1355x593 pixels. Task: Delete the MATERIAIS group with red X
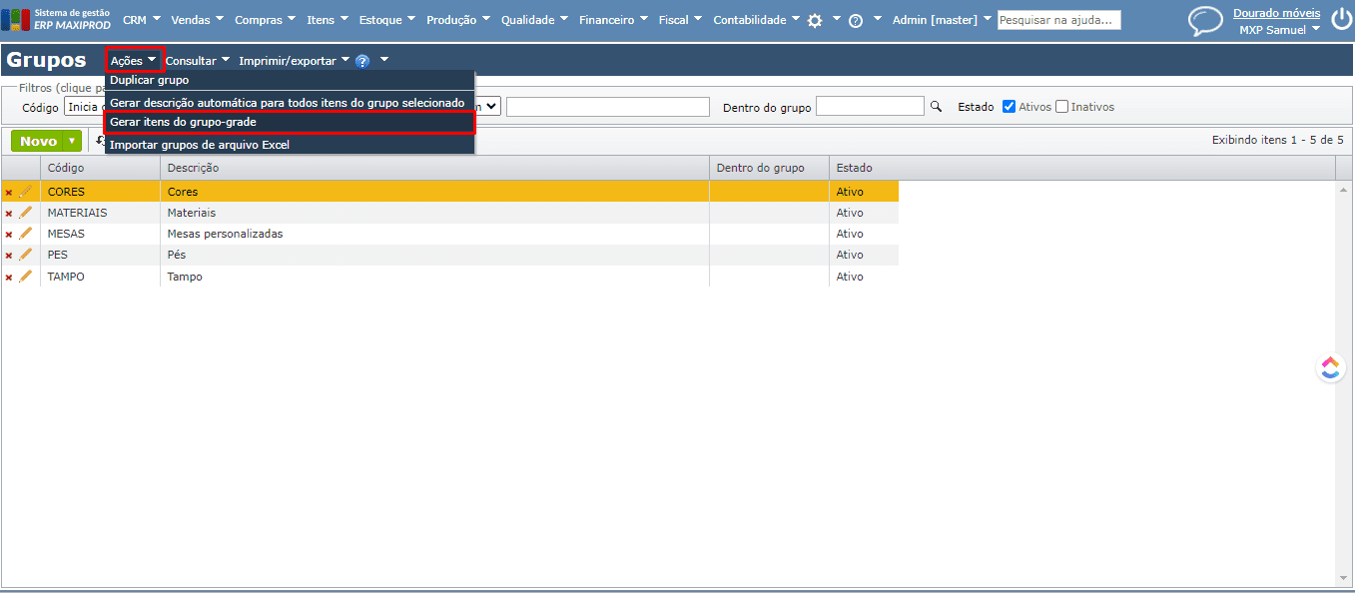9,213
